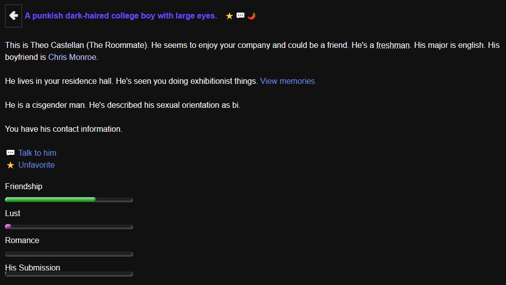Go back using the left arrow button
506x285 pixels.
coord(14,16)
